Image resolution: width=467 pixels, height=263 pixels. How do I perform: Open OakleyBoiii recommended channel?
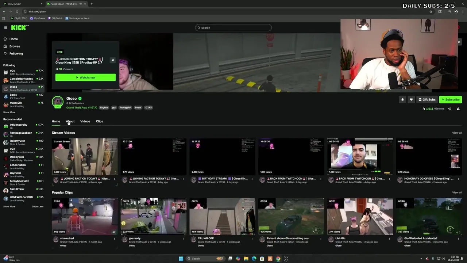click(23, 158)
